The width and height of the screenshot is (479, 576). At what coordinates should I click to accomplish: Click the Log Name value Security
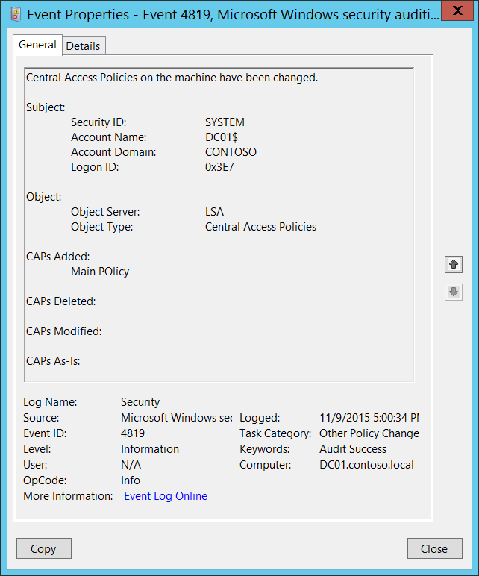pyautogui.click(x=140, y=402)
